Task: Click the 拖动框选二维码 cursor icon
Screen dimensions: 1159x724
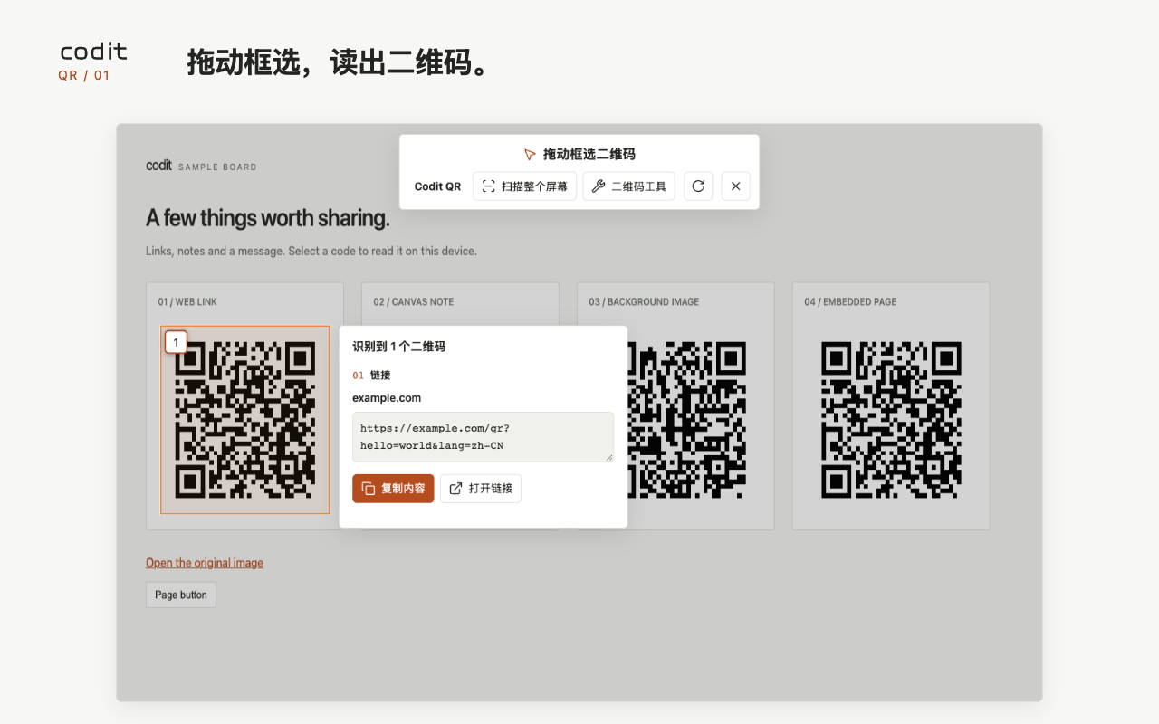Action: (530, 155)
